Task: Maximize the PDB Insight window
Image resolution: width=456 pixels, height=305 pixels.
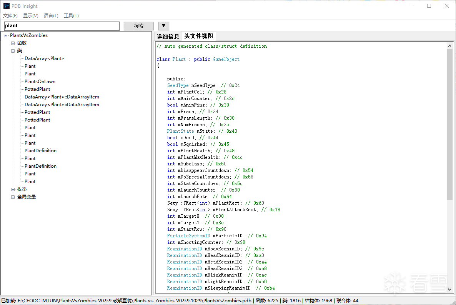Action: tap(429, 6)
